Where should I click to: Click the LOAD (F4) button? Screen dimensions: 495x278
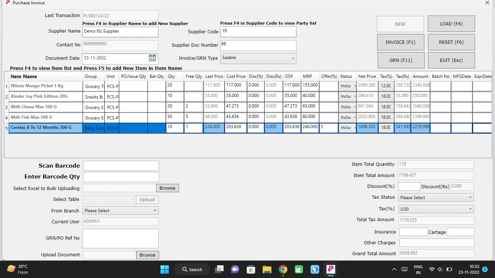point(451,24)
